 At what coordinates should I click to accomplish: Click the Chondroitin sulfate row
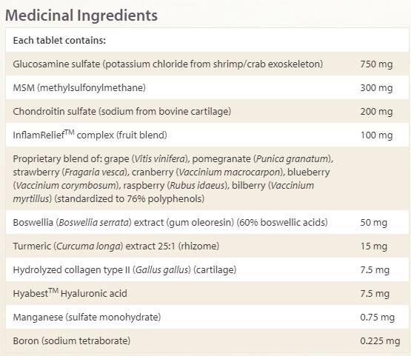(x=207, y=111)
